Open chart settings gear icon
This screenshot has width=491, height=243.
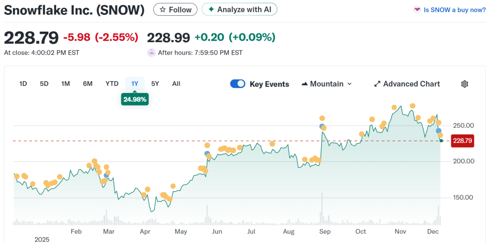464,84
